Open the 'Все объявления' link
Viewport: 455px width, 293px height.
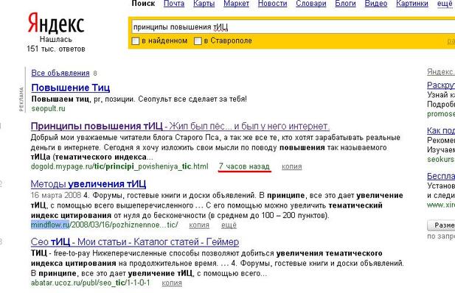pyautogui.click(x=60, y=73)
